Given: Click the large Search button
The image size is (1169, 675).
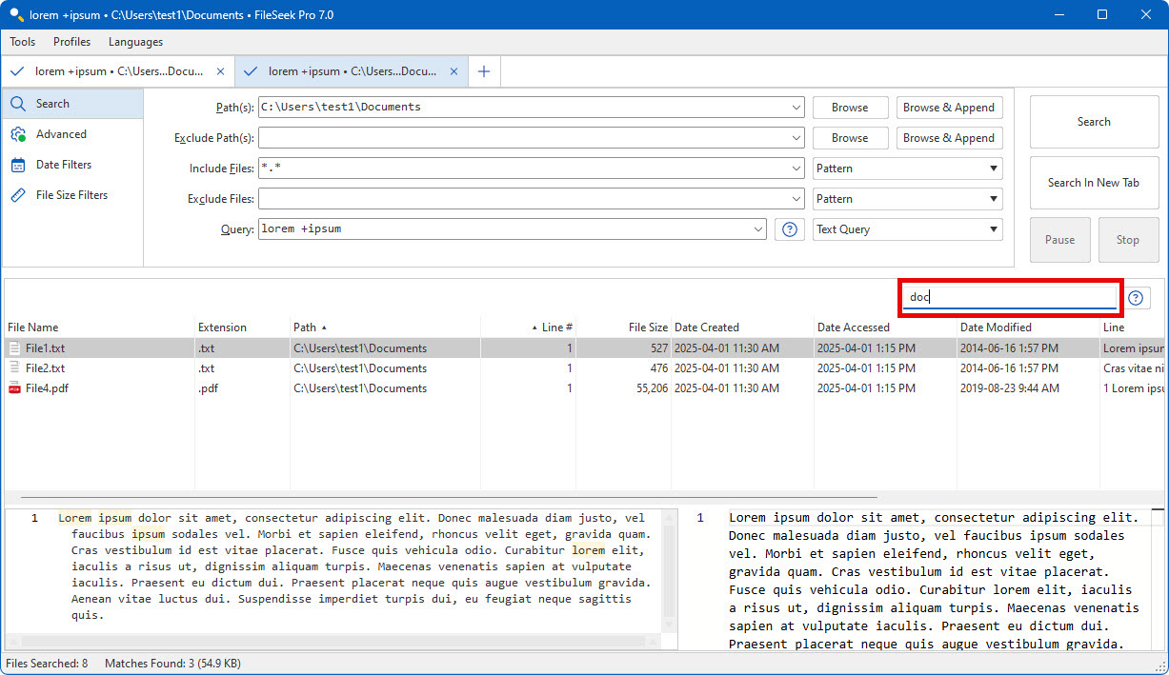Looking at the screenshot, I should point(1094,122).
